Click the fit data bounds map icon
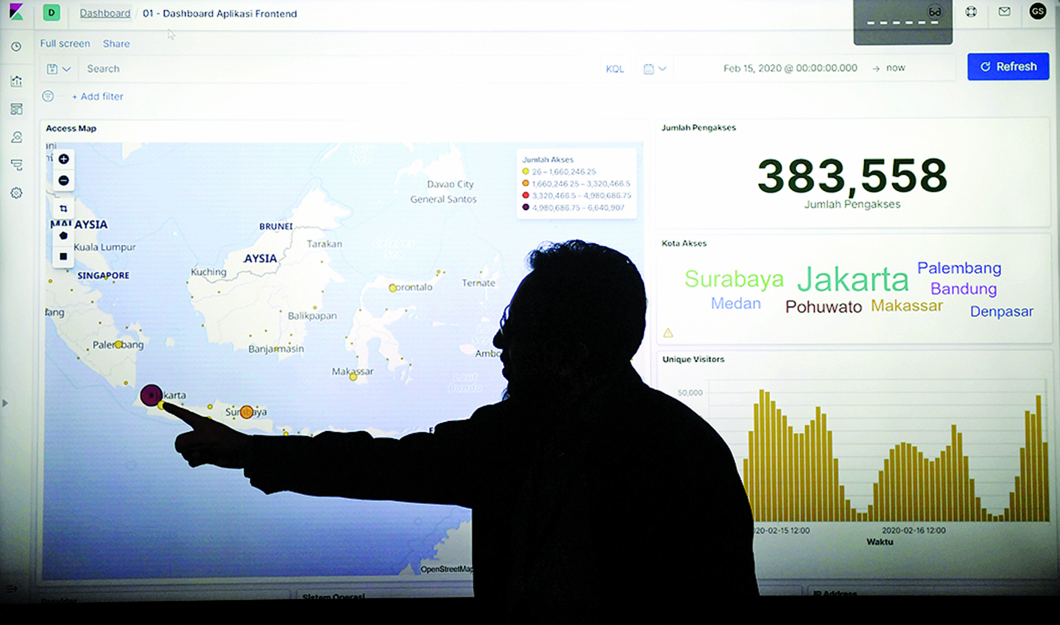 [x=63, y=209]
